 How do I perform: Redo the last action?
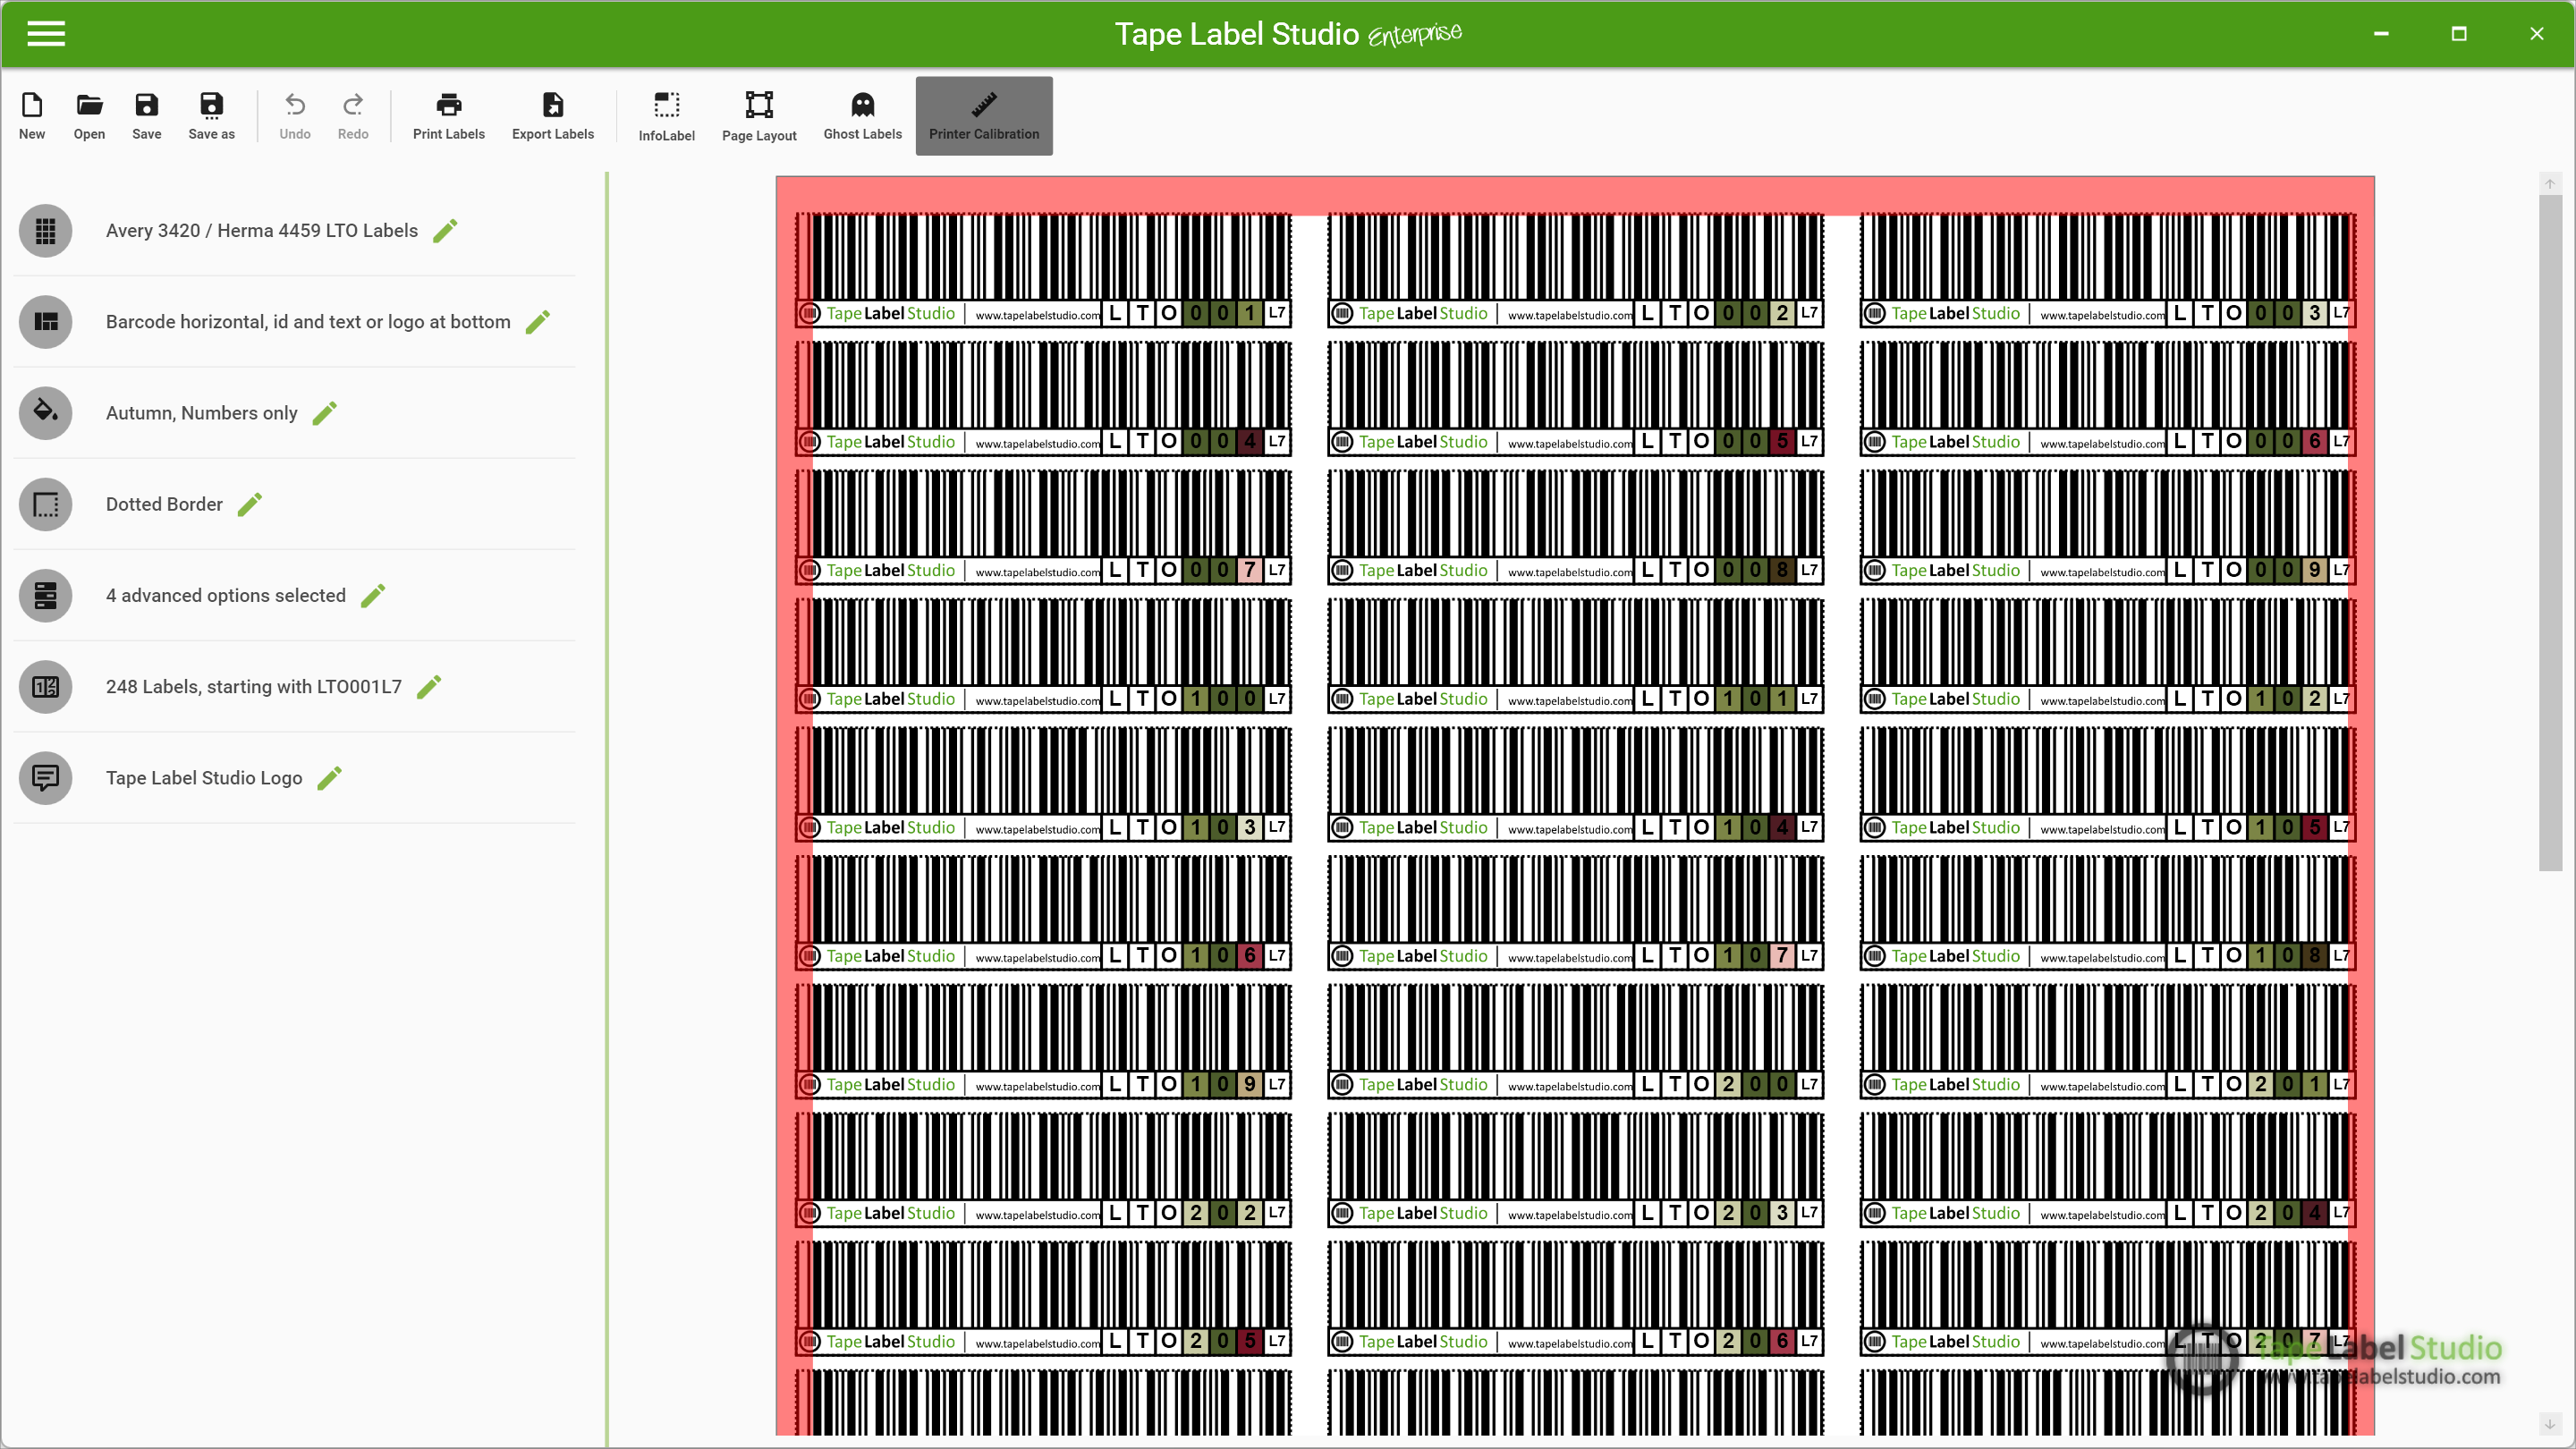tap(353, 116)
